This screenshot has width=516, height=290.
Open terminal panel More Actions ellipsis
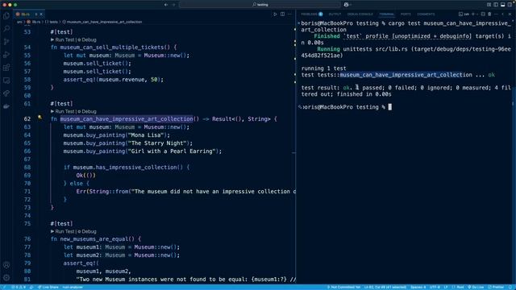[x=496, y=14]
